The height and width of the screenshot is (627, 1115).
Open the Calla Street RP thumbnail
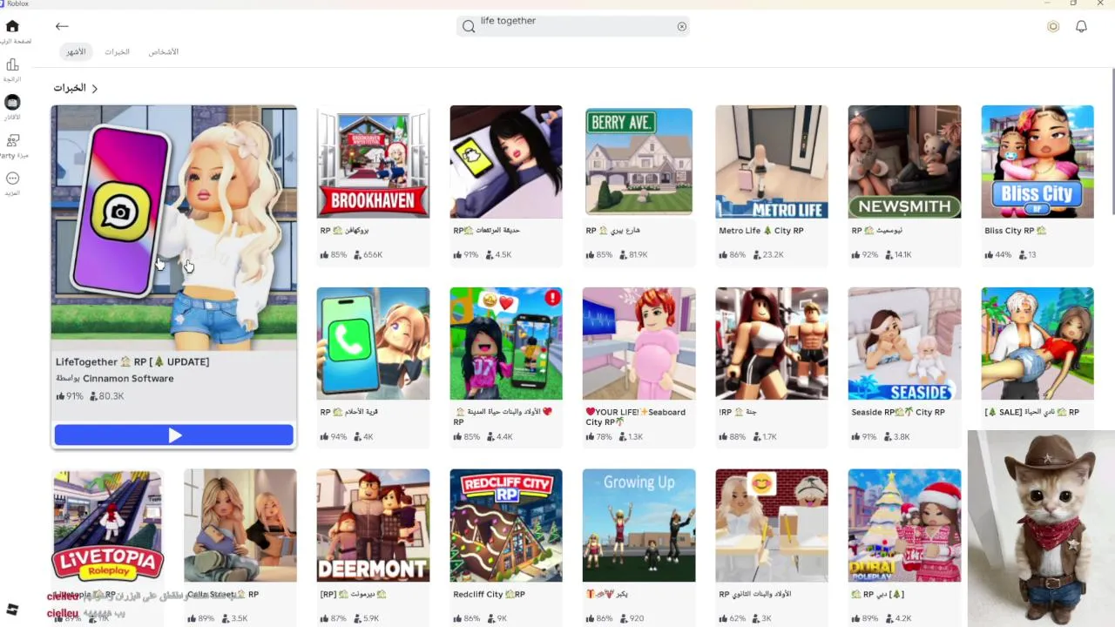point(240,525)
